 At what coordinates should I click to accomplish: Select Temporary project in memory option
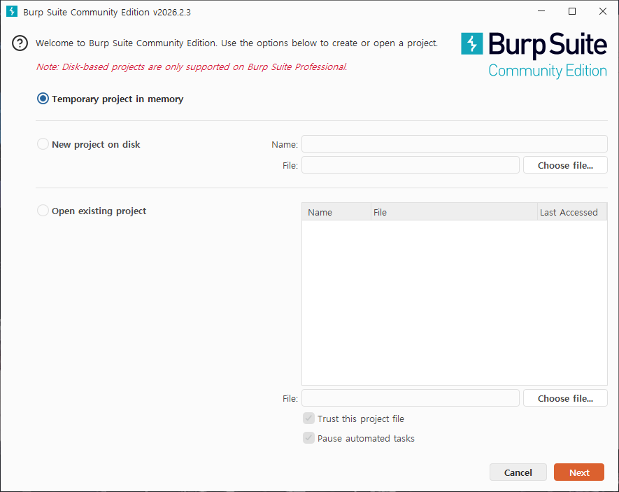(x=43, y=99)
